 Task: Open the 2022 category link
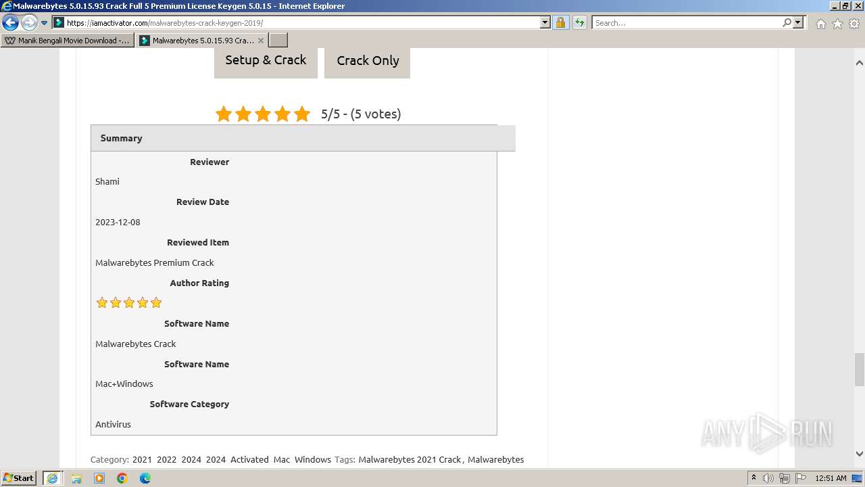[x=167, y=459]
